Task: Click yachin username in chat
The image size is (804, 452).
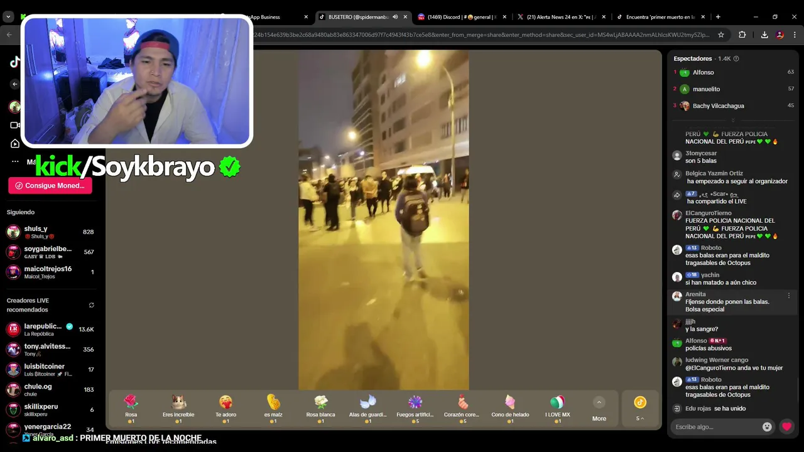Action: click(x=710, y=275)
